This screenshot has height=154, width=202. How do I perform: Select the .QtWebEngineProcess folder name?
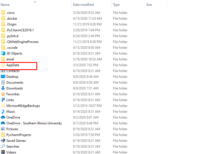[22, 42]
